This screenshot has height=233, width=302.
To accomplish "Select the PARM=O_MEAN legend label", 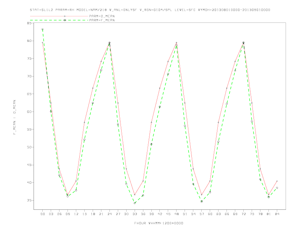I will click(102, 16).
